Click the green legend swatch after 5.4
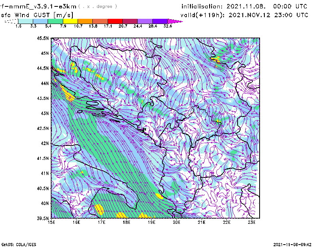The image size is (320, 247). click(56, 21)
